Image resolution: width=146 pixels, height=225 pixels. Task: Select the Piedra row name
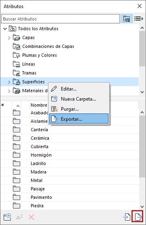[x=37, y=206]
